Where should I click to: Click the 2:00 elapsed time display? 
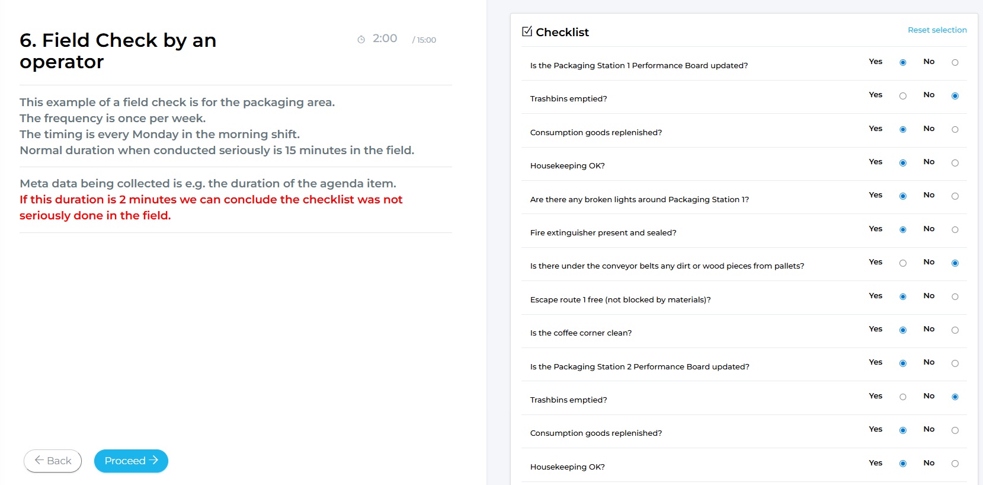pyautogui.click(x=385, y=39)
